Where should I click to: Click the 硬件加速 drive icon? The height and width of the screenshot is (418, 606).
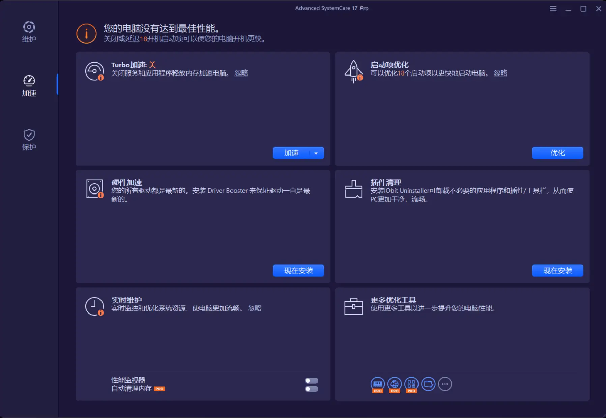(x=94, y=189)
